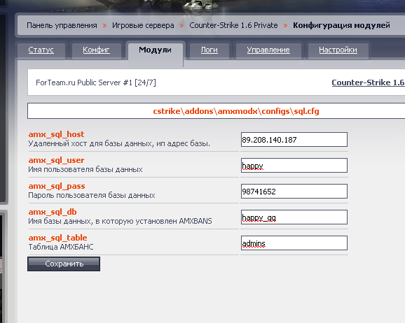Viewport: 405px width, 323px height.
Task: Click the AMXBANS database name description
Action: click(120, 221)
